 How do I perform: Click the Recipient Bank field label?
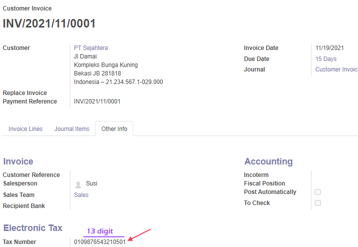pyautogui.click(x=24, y=206)
